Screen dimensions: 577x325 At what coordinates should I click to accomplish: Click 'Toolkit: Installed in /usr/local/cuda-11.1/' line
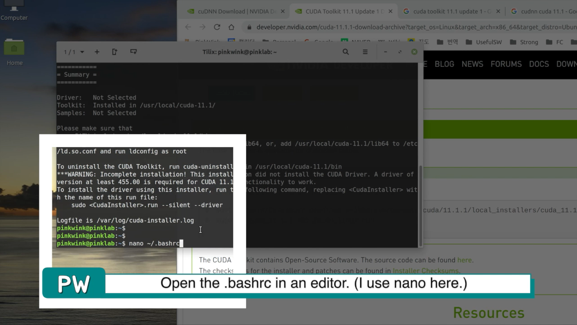point(136,105)
